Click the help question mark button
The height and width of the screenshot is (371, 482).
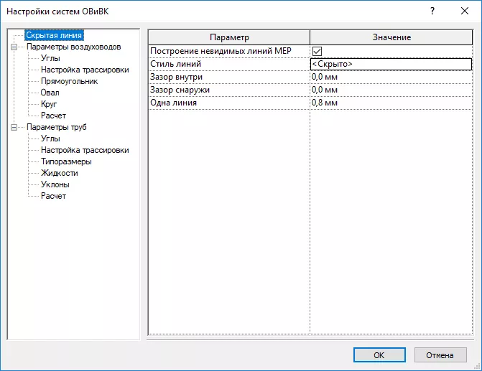tap(432, 11)
